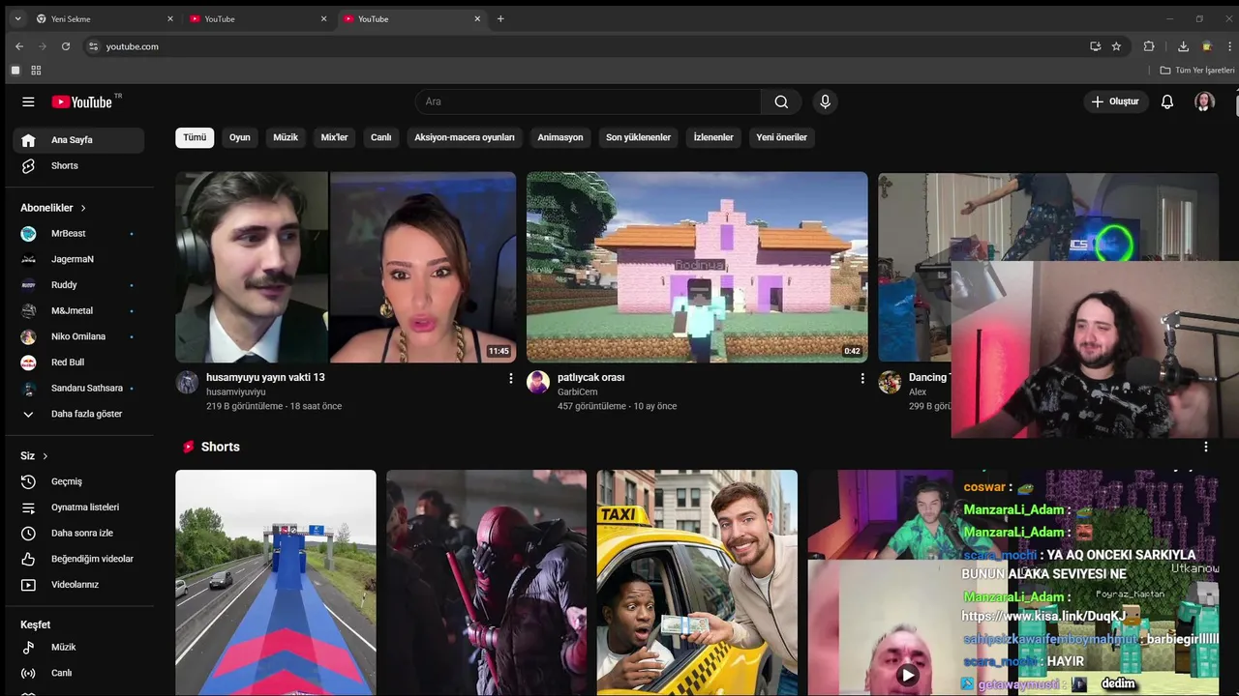Open Red Bull subscription channel

78,362
